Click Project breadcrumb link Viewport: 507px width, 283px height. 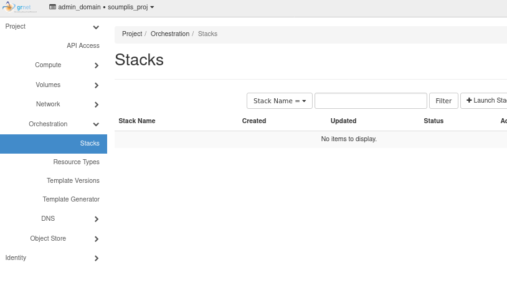pos(132,34)
